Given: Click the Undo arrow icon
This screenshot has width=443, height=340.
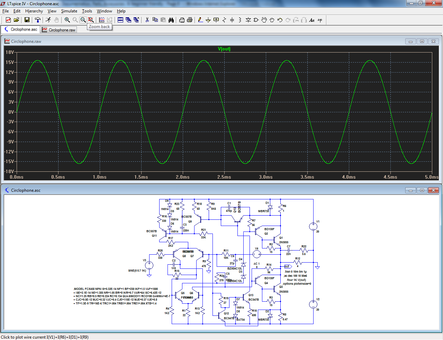Looking at the screenshot, I should [280, 20].
